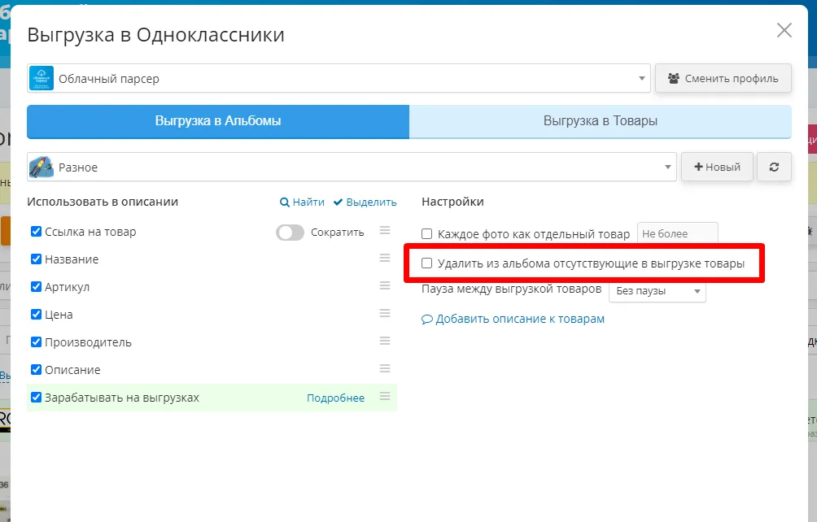Click the Использовать в описании heading
Image resolution: width=817 pixels, height=522 pixels.
[103, 202]
